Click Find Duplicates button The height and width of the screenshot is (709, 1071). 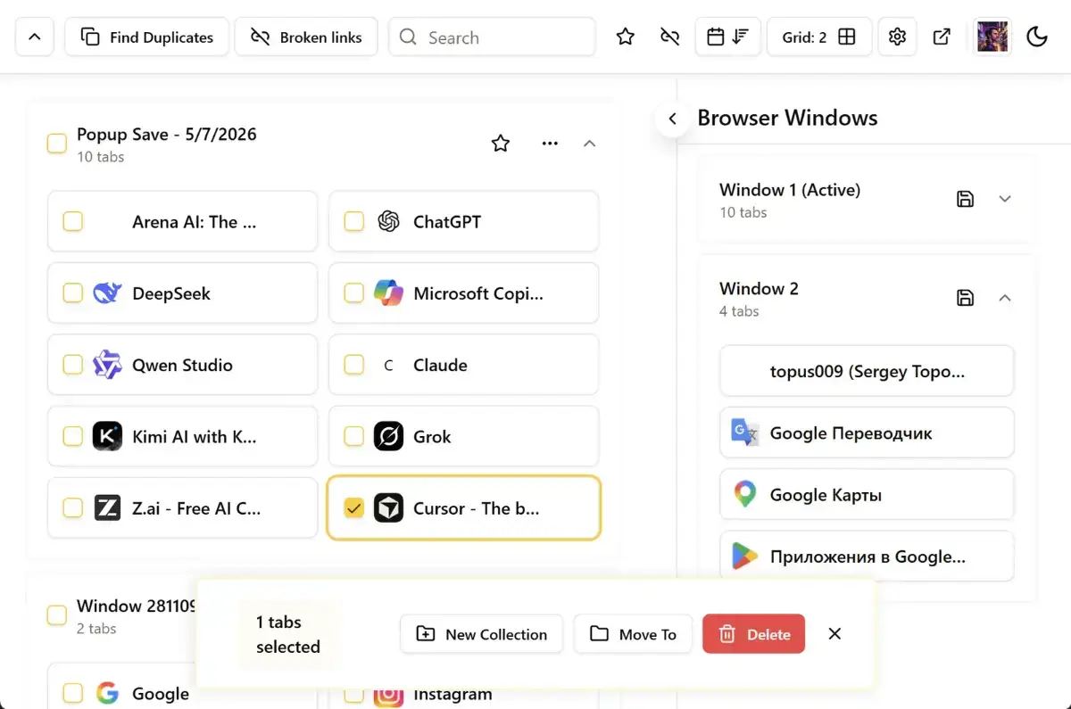147,37
